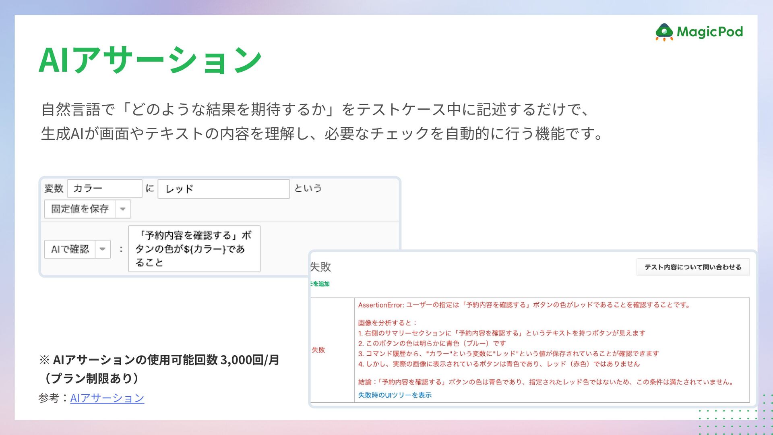Click the 変数 label in the command row
The height and width of the screenshot is (435, 773).
[54, 188]
